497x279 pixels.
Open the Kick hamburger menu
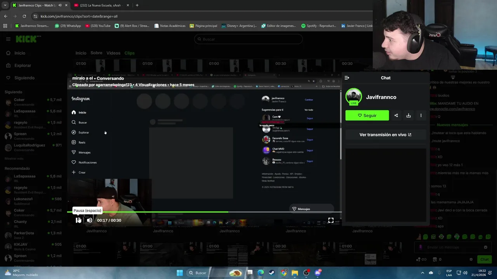(8, 39)
